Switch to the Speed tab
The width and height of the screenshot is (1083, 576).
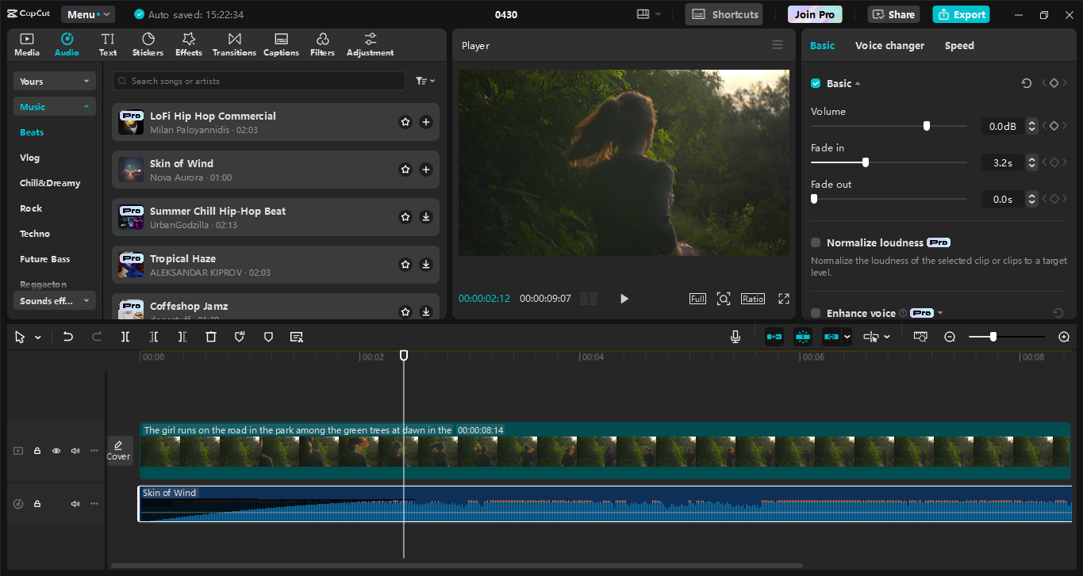click(x=958, y=45)
